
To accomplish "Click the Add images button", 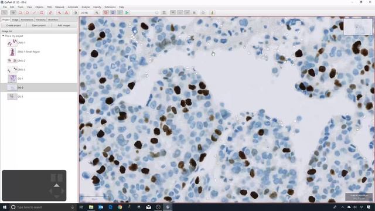I will (x=64, y=25).
